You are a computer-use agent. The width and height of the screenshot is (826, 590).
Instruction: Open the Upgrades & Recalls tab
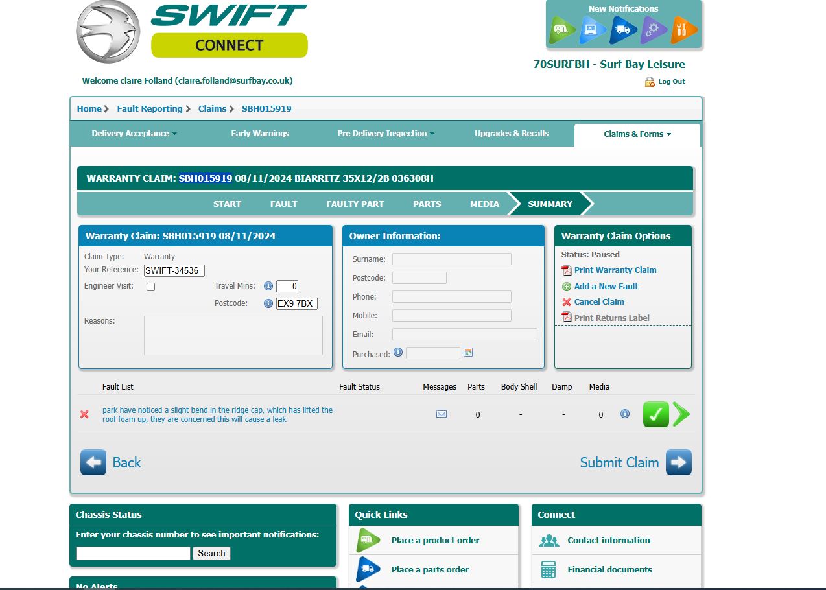click(x=512, y=134)
